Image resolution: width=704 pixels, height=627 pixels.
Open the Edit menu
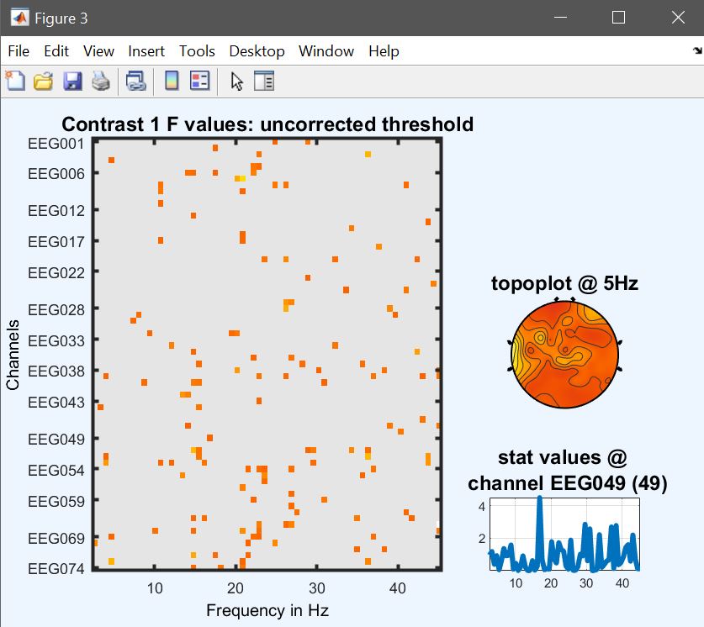click(x=56, y=51)
